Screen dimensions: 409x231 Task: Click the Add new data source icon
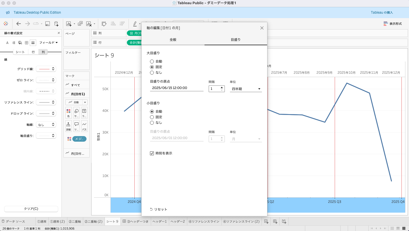coord(56,24)
